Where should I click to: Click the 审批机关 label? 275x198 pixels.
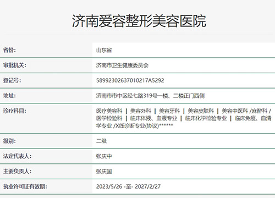point(14,65)
